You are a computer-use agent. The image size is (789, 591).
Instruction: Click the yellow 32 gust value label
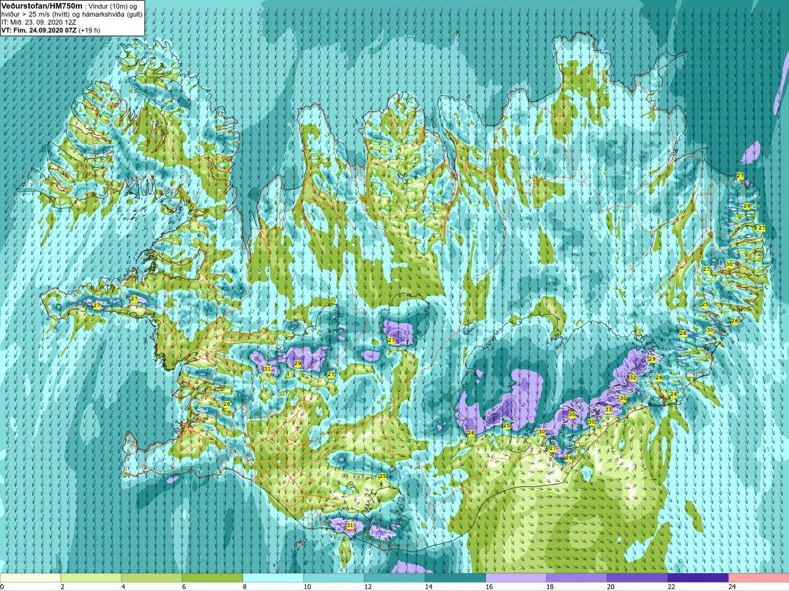(x=632, y=377)
